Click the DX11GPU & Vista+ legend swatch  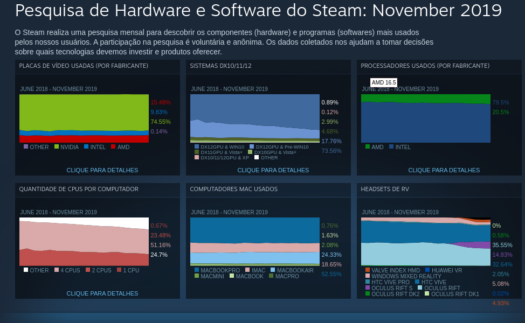tap(197, 152)
